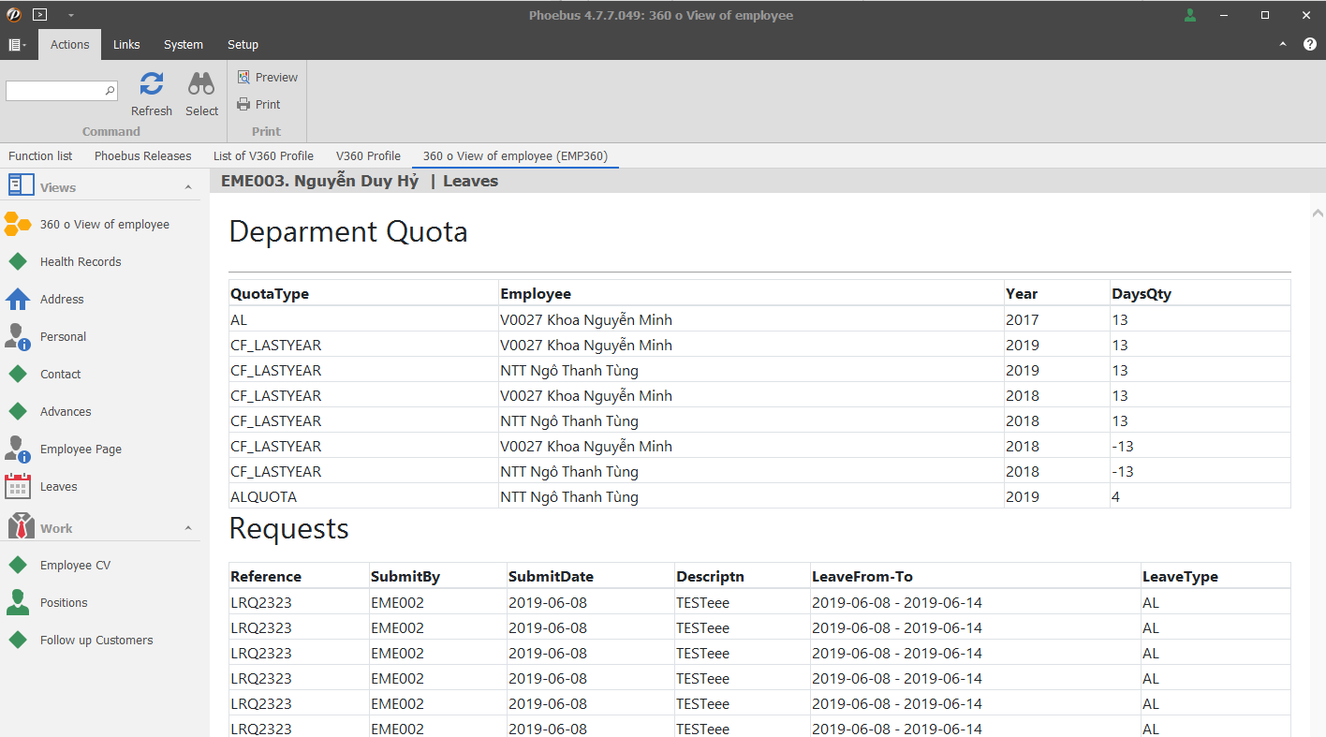Open the file menu dropdown left of Actions
This screenshot has width=1326, height=737.
pos(18,45)
